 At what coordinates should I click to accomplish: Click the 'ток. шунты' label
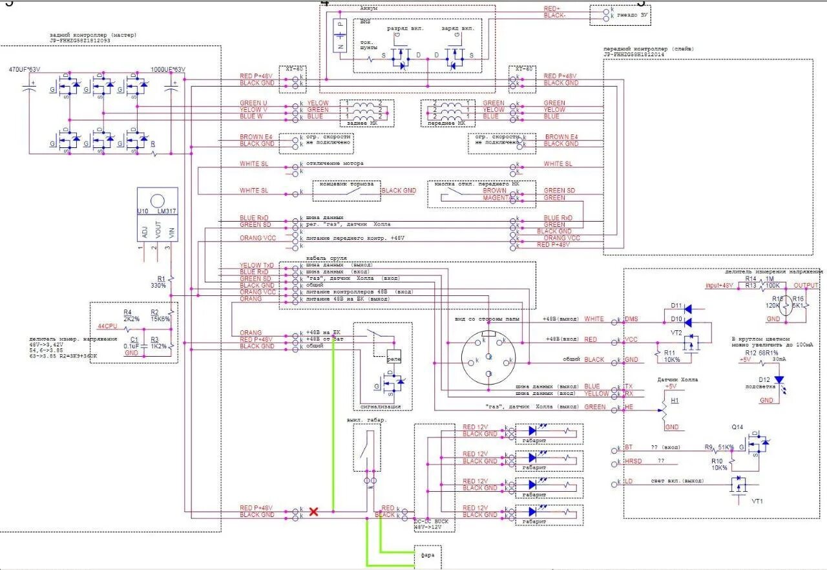click(x=370, y=45)
